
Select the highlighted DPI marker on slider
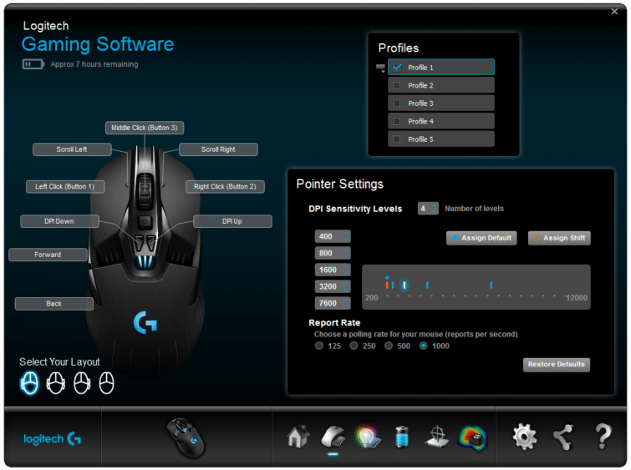click(x=405, y=285)
